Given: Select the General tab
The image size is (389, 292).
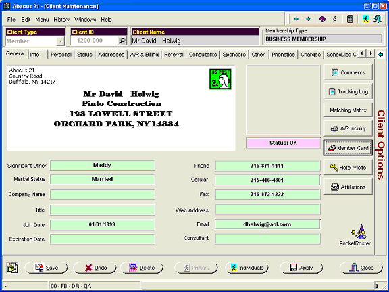Looking at the screenshot, I should point(15,54).
